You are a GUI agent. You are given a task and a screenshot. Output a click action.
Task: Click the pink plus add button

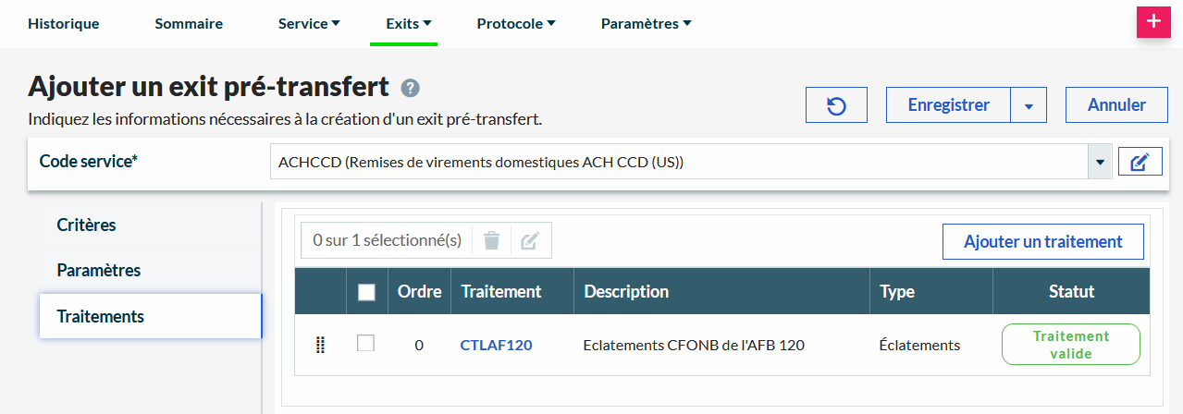(1152, 21)
